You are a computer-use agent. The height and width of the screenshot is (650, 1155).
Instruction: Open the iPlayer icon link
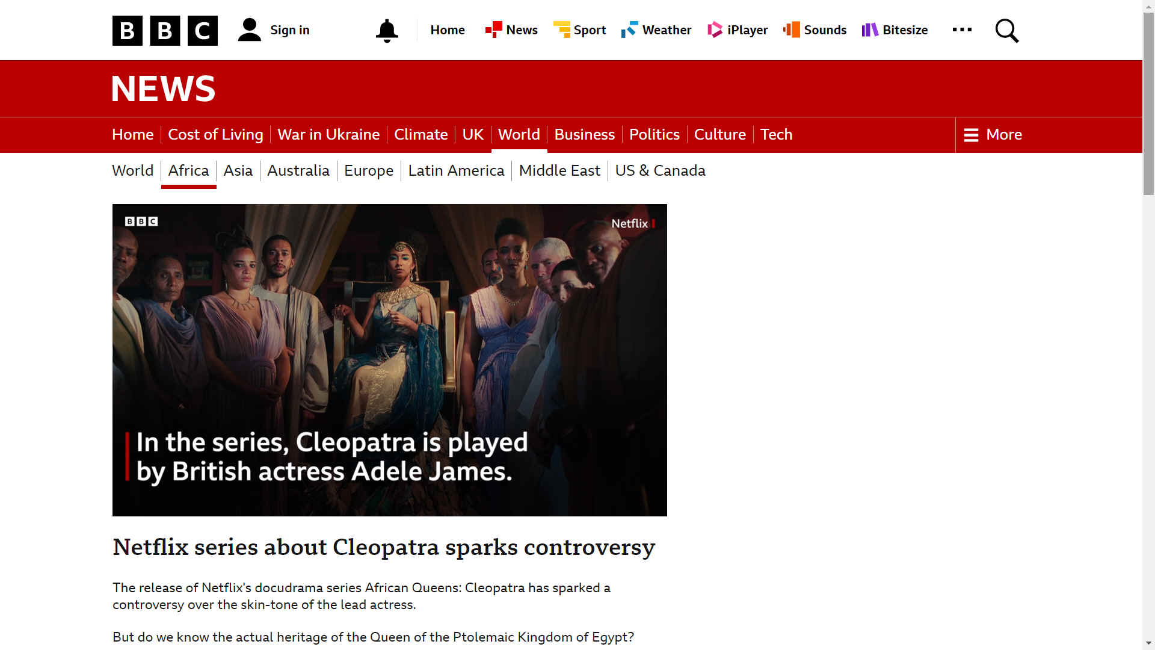(x=715, y=29)
